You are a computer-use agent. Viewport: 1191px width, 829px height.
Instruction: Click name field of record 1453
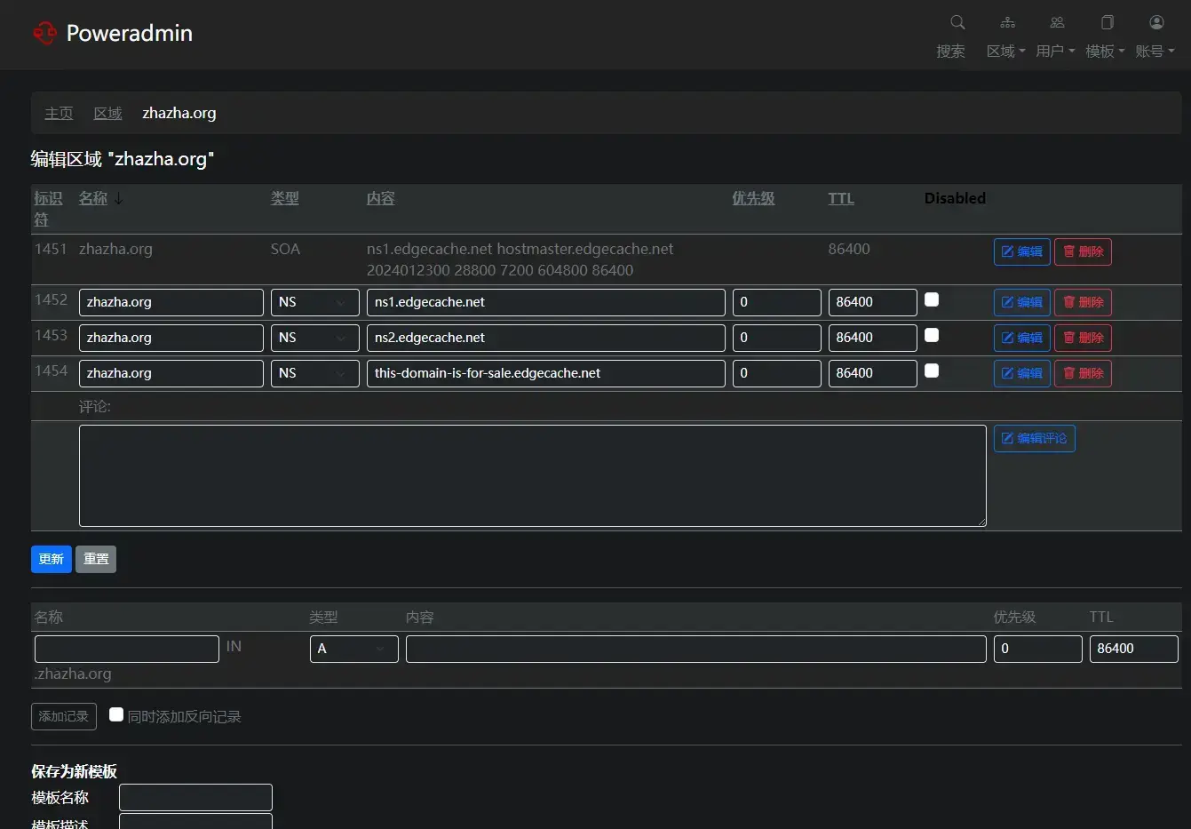[171, 338]
